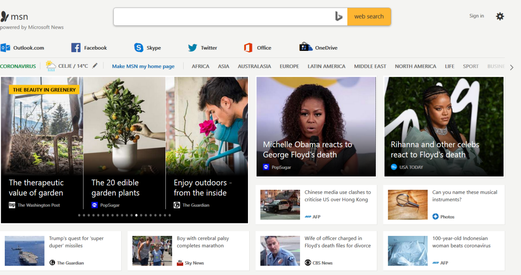The height and width of the screenshot is (275, 521).
Task: Click the CELJE / 14°C weather text
Action: tap(73, 66)
